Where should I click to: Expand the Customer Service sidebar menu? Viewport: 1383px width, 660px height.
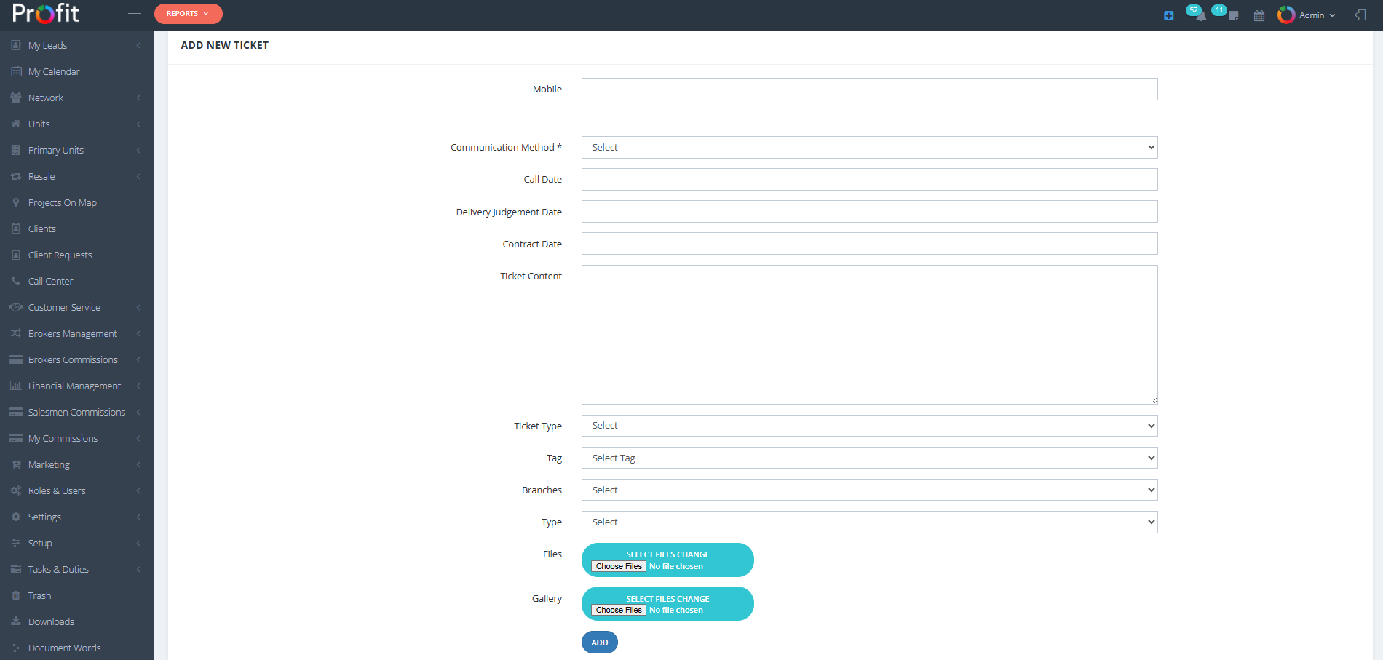(63, 307)
